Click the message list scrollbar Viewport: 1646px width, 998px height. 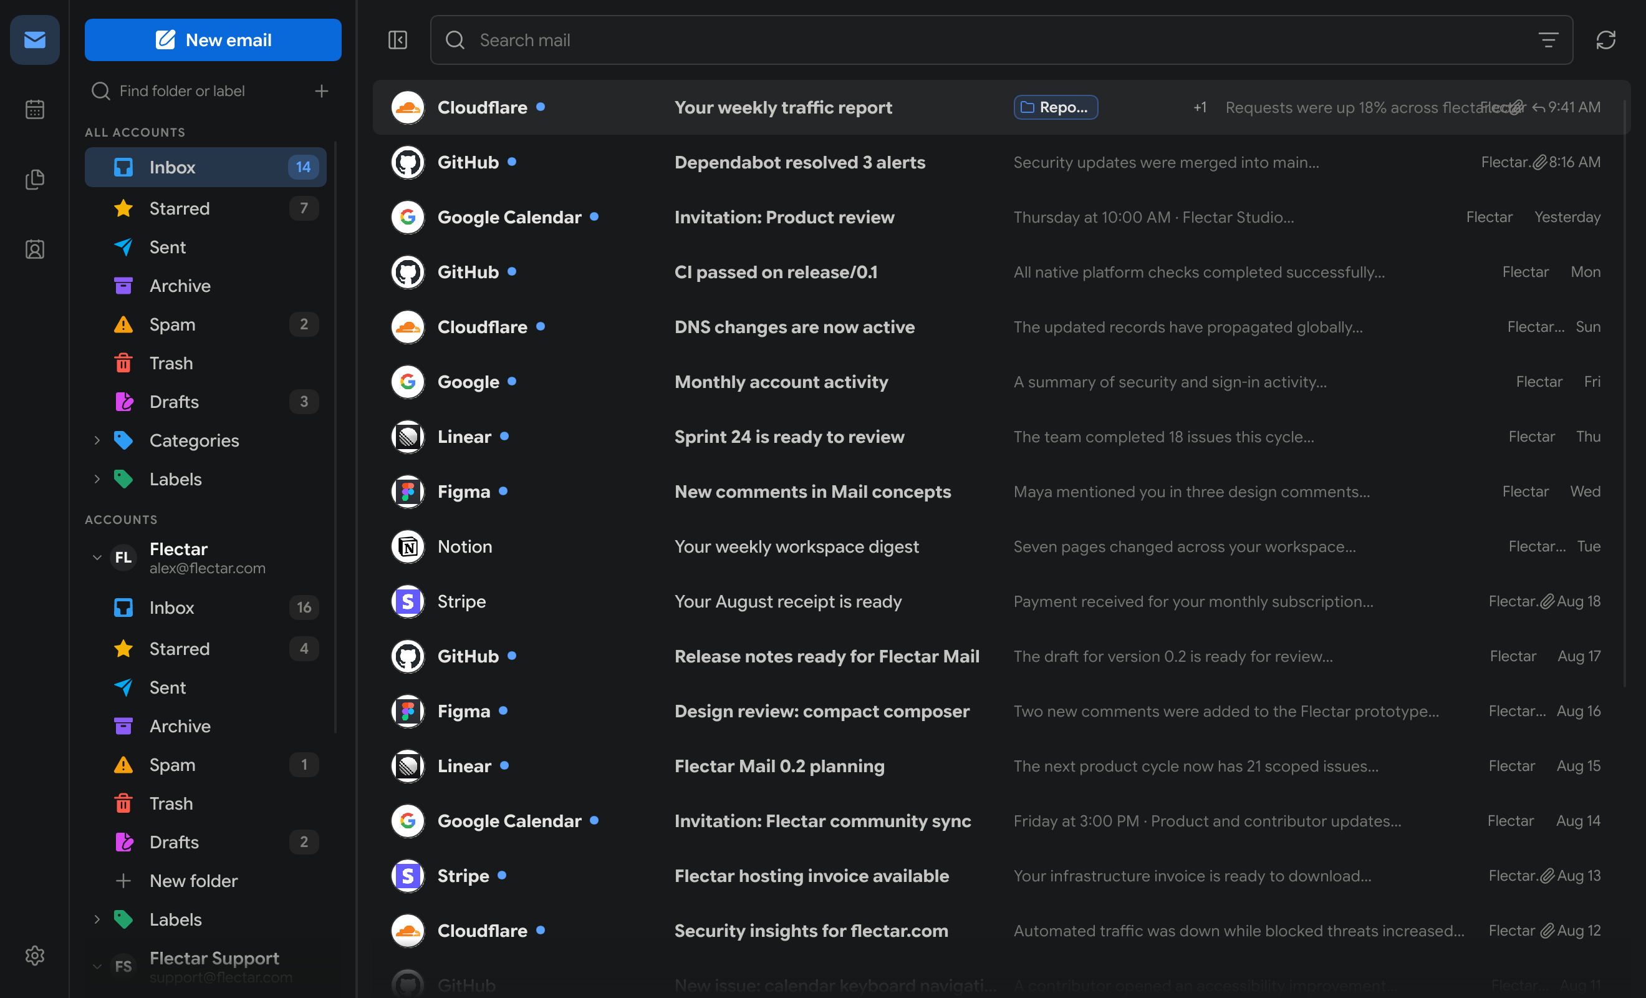coord(1625,394)
